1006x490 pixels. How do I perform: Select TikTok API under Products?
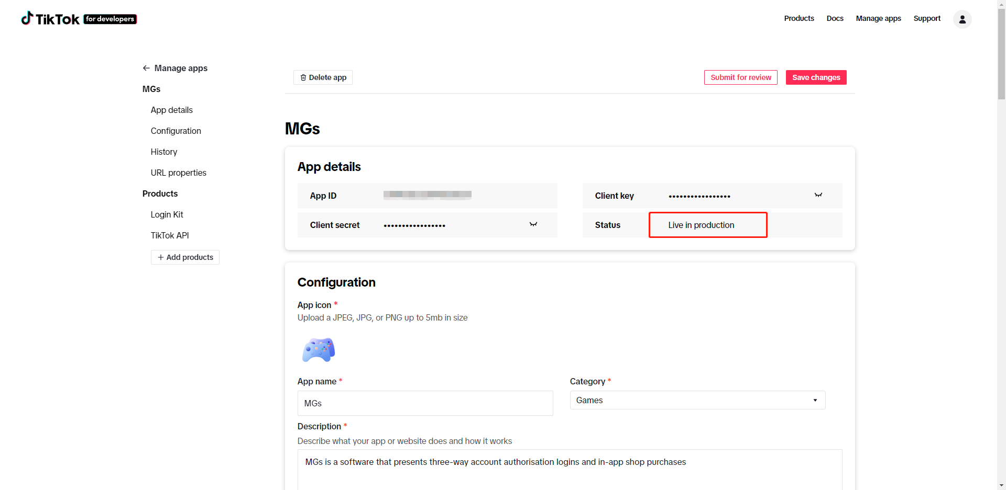[170, 235]
